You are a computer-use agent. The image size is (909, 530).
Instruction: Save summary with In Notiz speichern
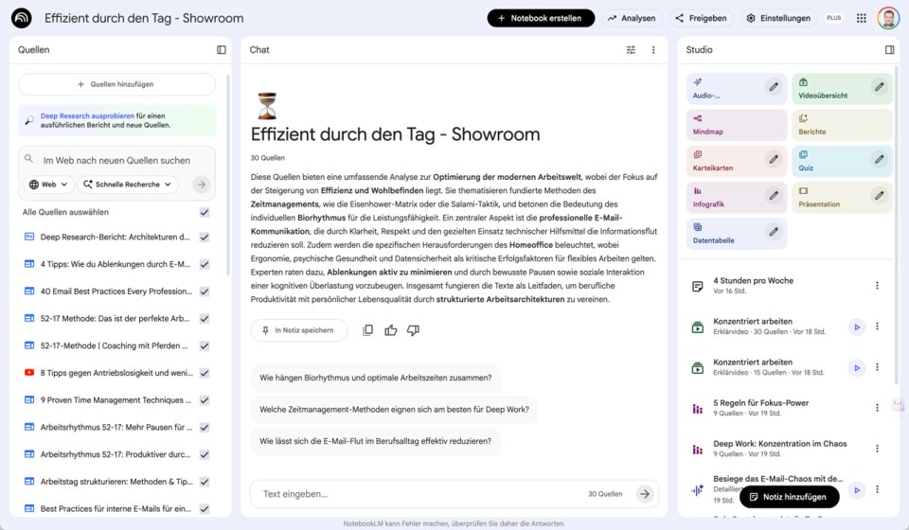tap(298, 330)
